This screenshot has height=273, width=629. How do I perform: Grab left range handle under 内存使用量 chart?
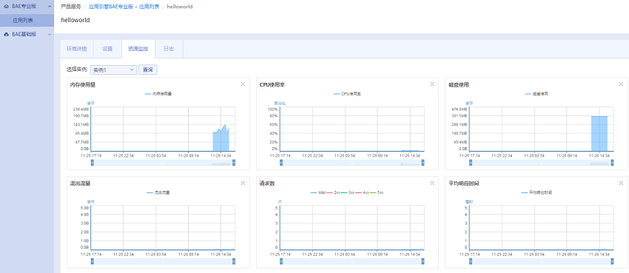pyautogui.click(x=92, y=162)
